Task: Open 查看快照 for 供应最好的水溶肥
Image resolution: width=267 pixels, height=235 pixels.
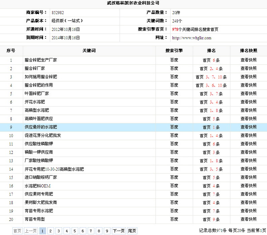Action: 249,127
